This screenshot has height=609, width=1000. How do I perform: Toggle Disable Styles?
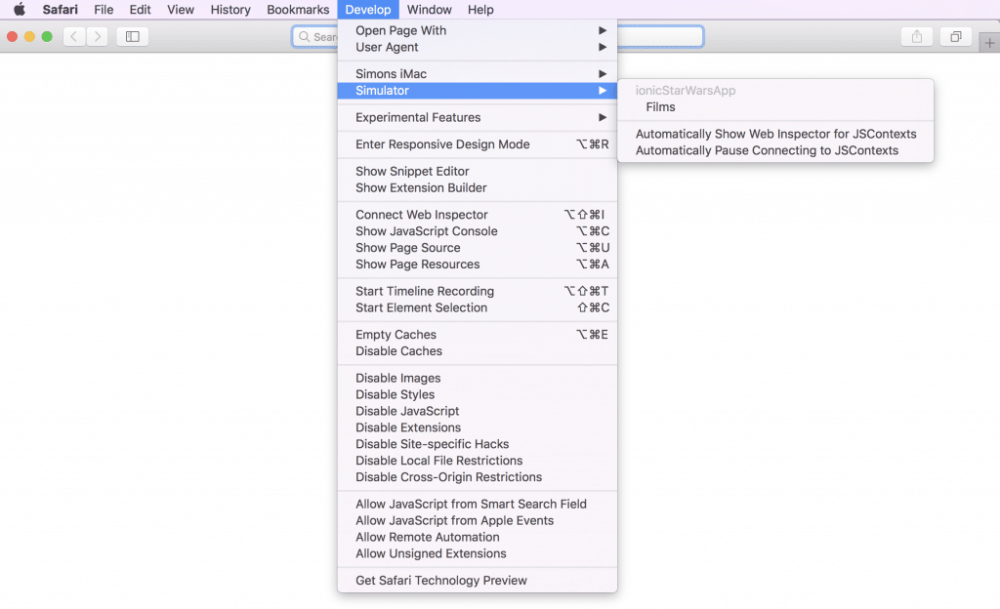477,393
